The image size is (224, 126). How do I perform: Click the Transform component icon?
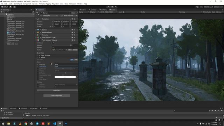(38, 19)
